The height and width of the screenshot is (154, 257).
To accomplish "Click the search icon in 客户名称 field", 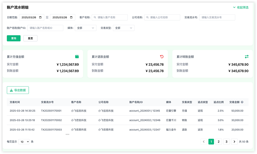I will [x=95, y=17].
